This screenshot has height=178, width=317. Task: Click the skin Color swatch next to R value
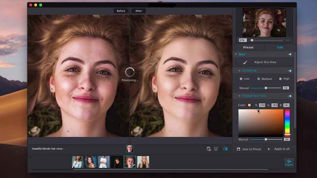pos(249,105)
